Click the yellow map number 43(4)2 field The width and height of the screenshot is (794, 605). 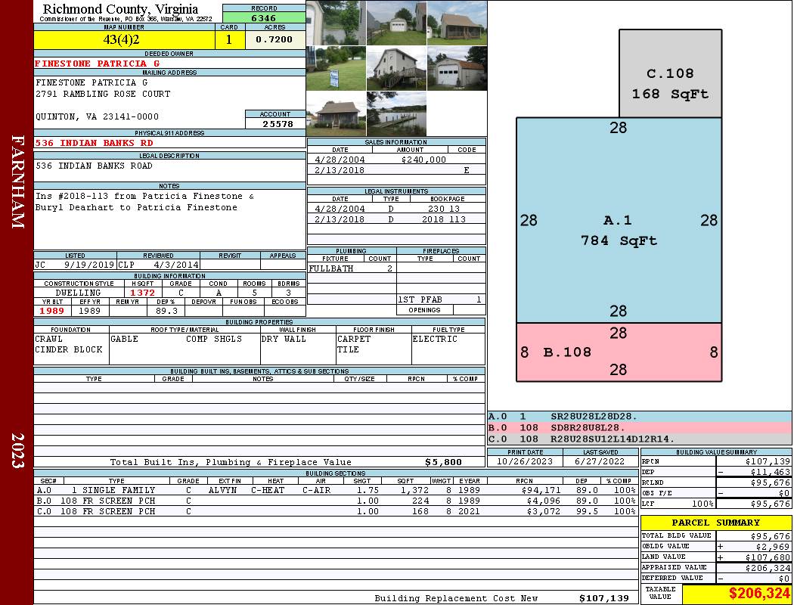click(x=124, y=40)
